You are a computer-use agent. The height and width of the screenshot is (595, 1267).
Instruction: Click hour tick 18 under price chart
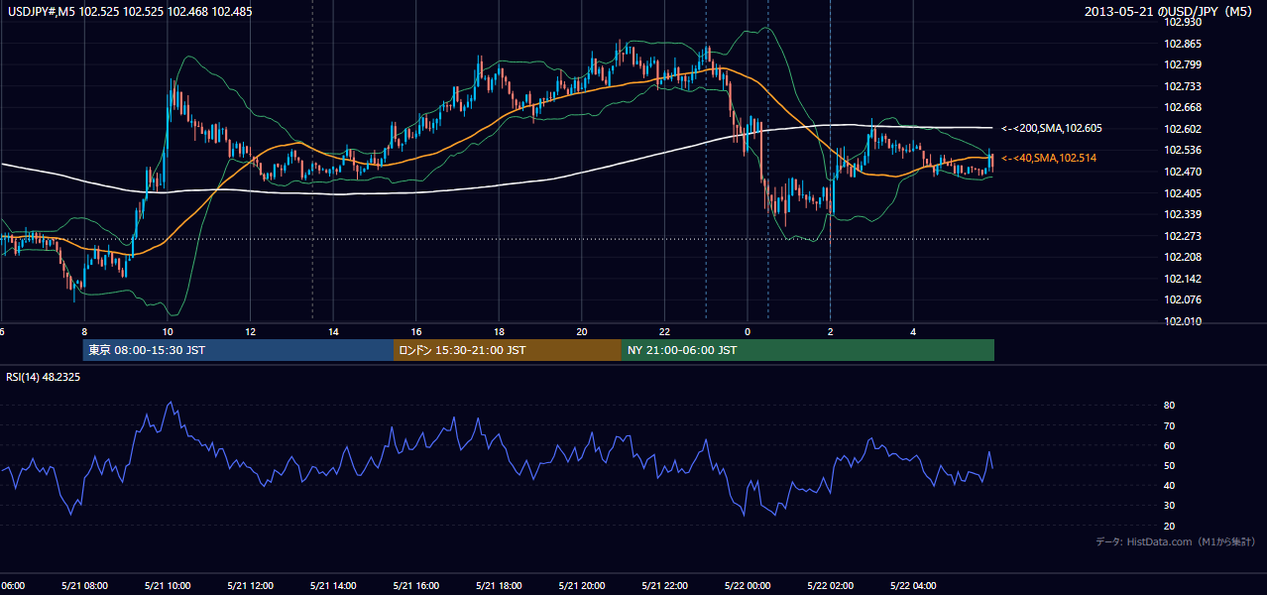[x=499, y=331]
